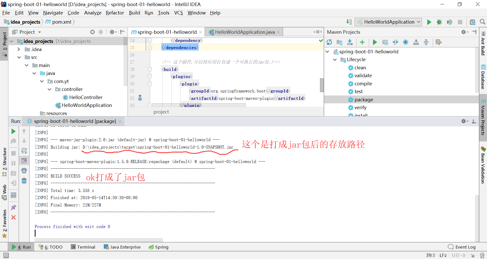
Task: Open HelloWorldApplication run configuration dropdown
Action: pos(388,22)
